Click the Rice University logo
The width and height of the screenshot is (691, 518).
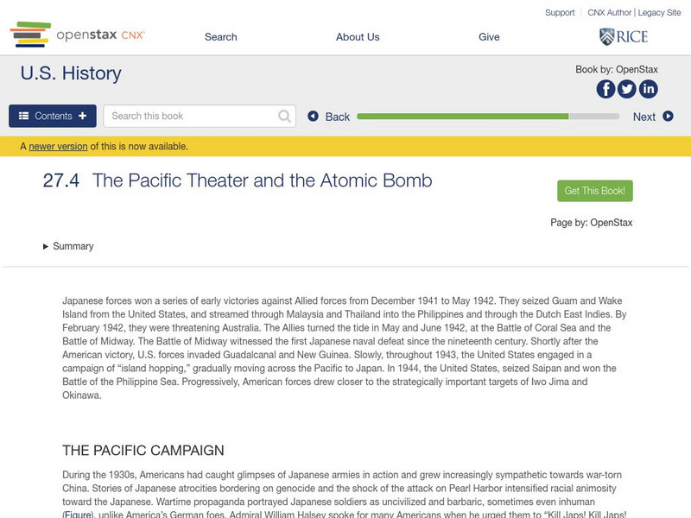click(623, 36)
